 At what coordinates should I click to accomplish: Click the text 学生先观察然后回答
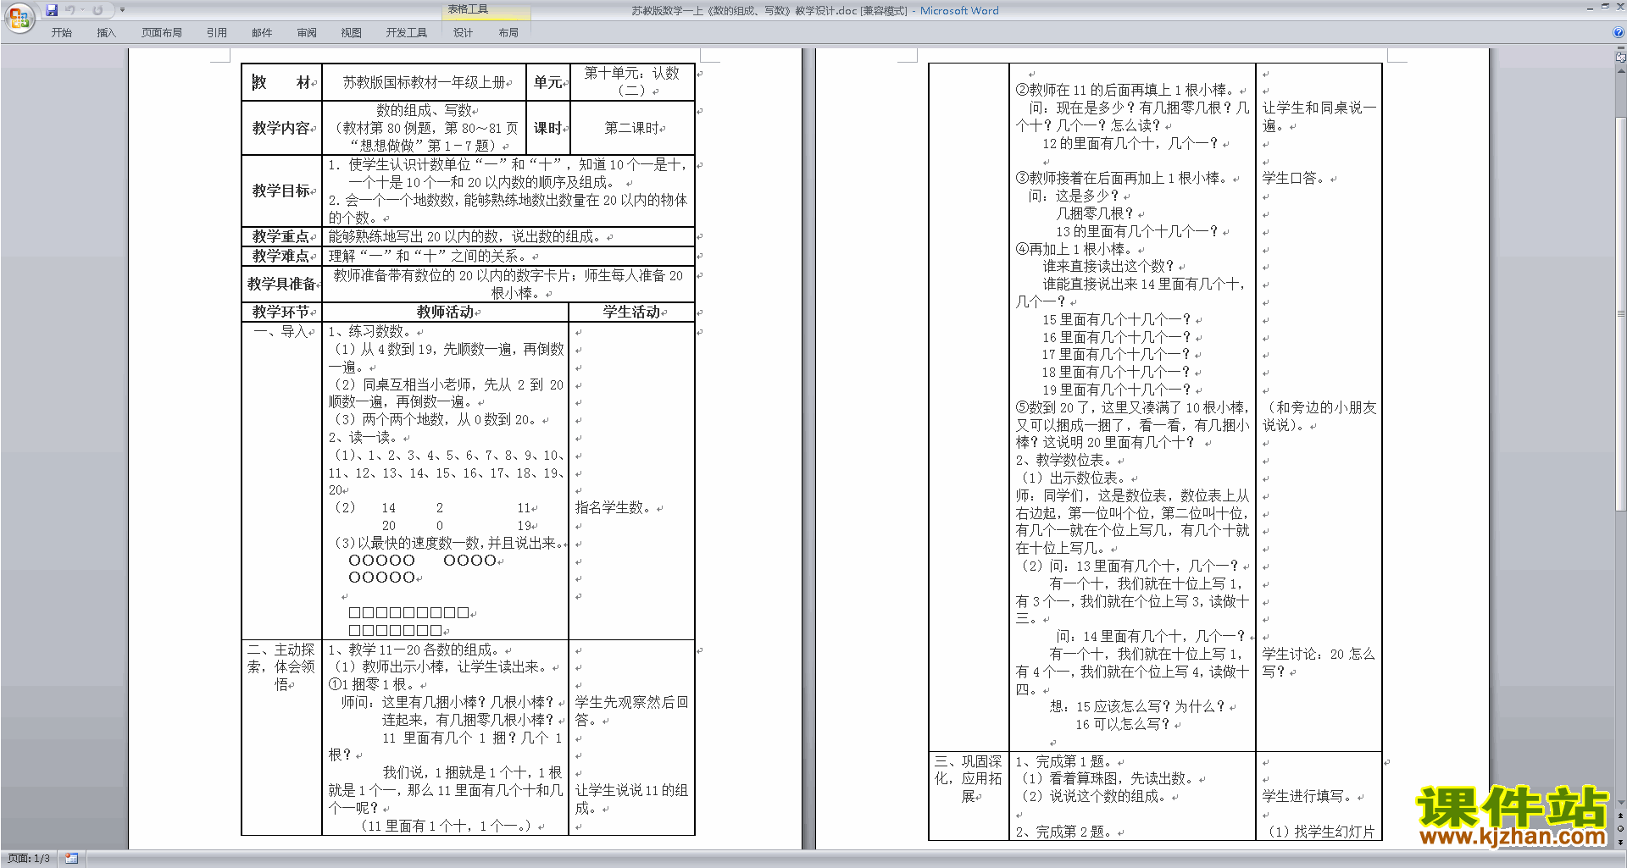click(x=631, y=711)
